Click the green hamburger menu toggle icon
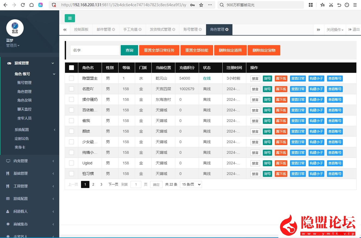 coord(70,18)
